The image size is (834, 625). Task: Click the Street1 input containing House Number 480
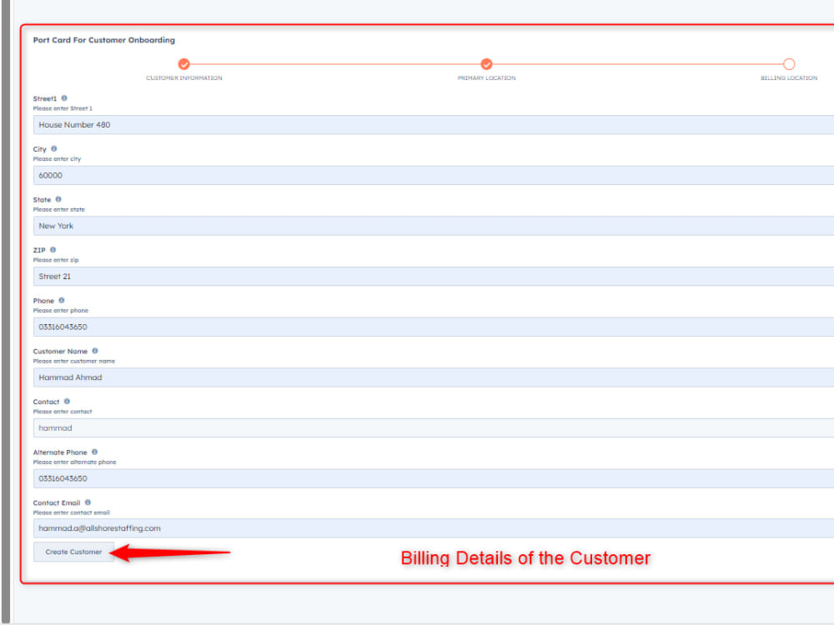(334, 124)
